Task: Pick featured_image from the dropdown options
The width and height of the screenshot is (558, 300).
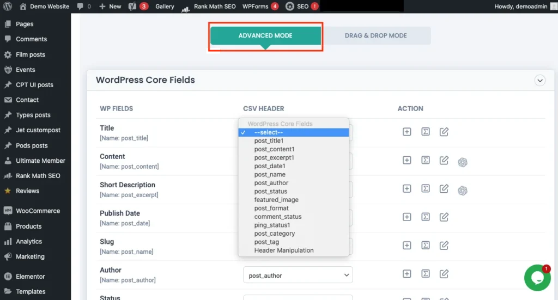Action: click(276, 200)
